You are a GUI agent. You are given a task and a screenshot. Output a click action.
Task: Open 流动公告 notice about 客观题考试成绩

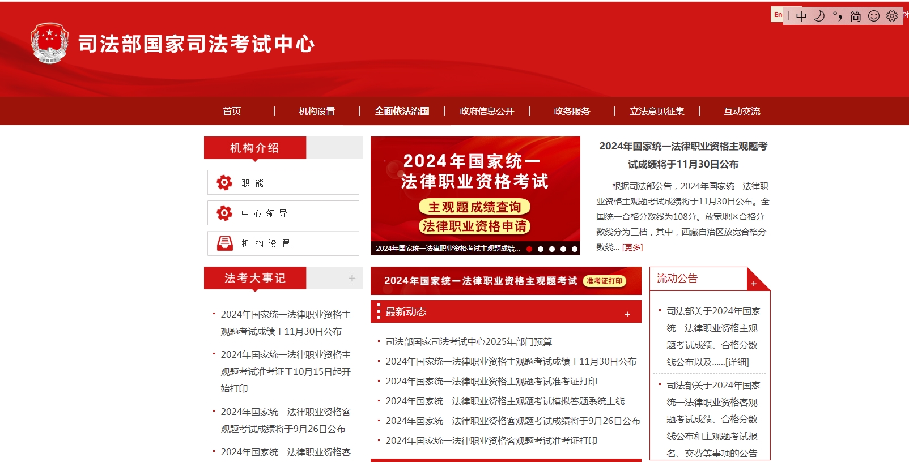[x=713, y=419]
